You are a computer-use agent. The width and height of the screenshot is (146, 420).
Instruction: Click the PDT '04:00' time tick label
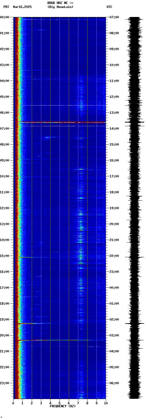(4, 81)
